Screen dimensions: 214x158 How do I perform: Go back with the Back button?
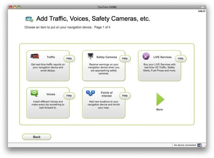(x=37, y=137)
